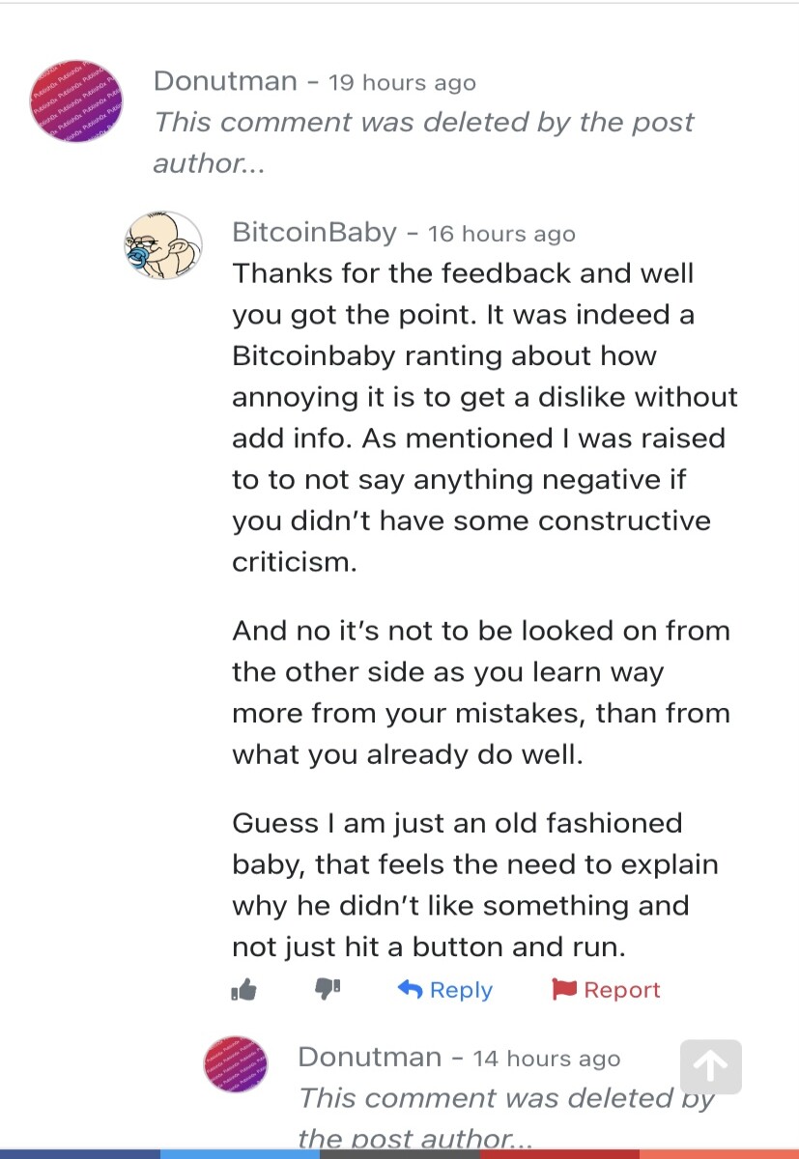Click the "14 hours ago" timestamp

547,1059
